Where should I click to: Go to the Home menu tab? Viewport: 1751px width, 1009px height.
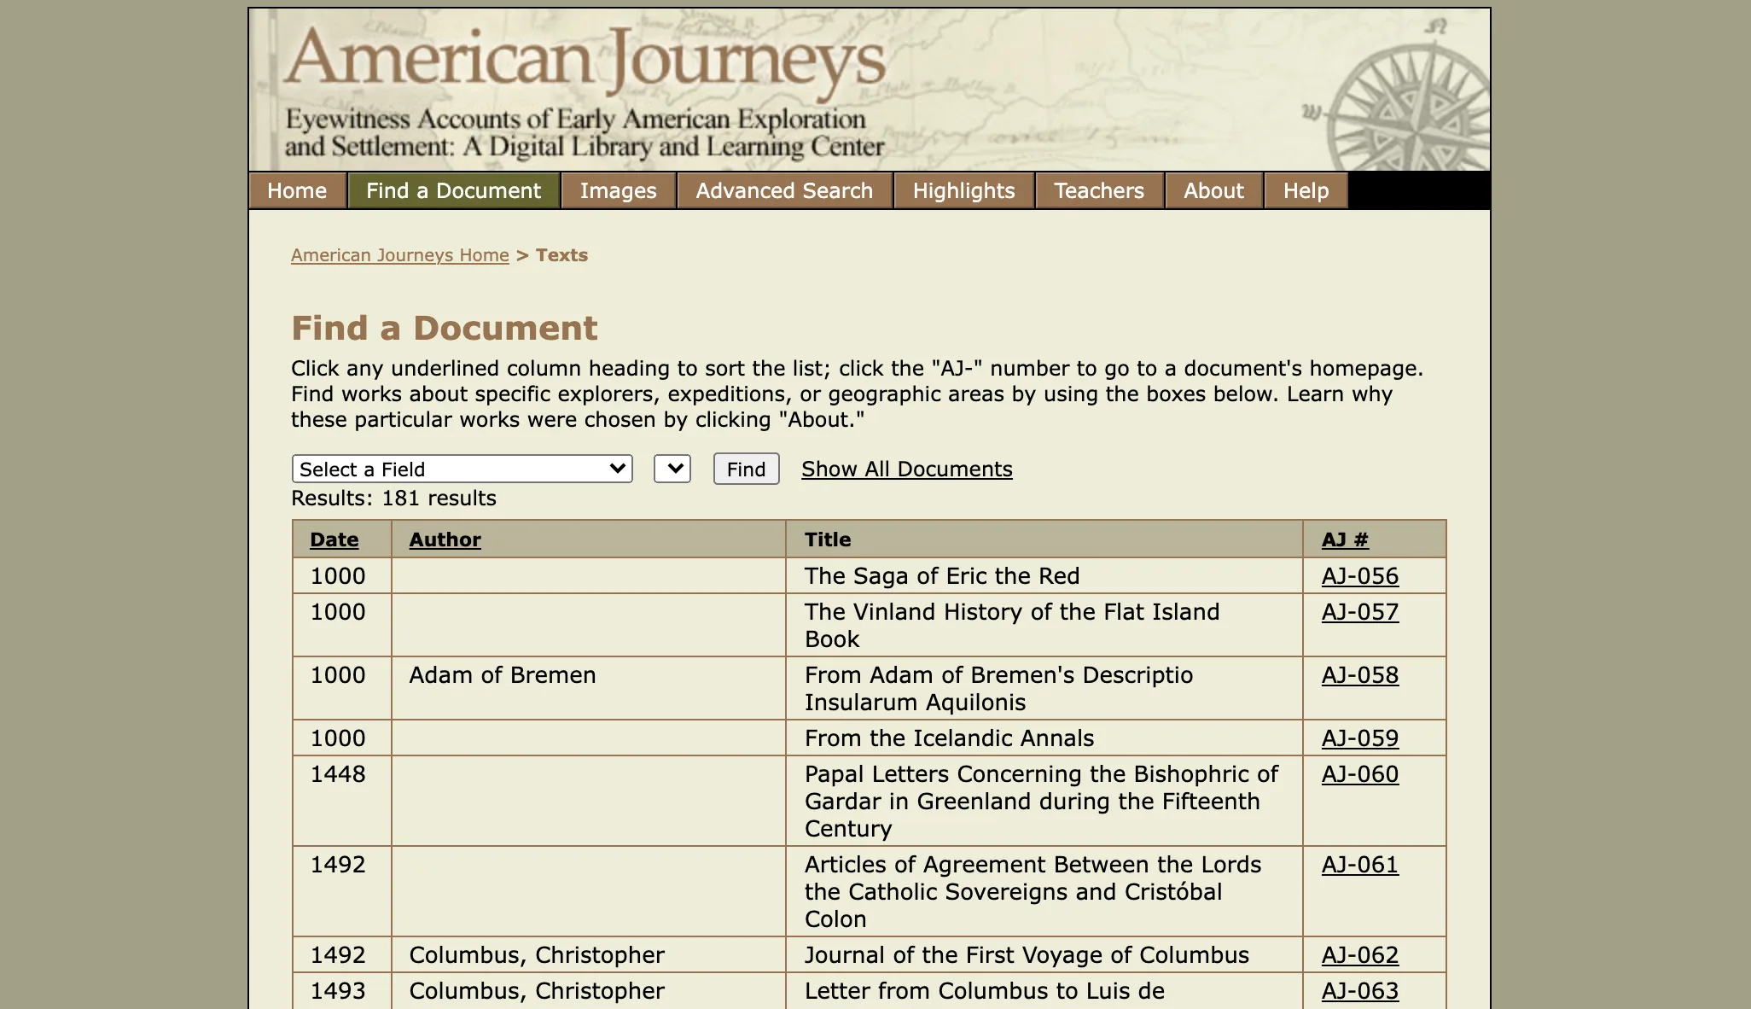point(297,190)
